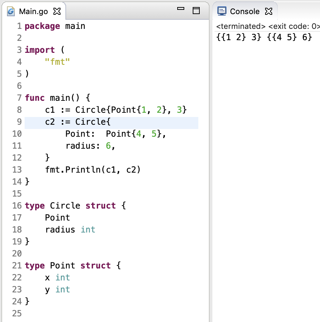
Task: Click the radius int field line
Action: pyautogui.click(x=70, y=230)
